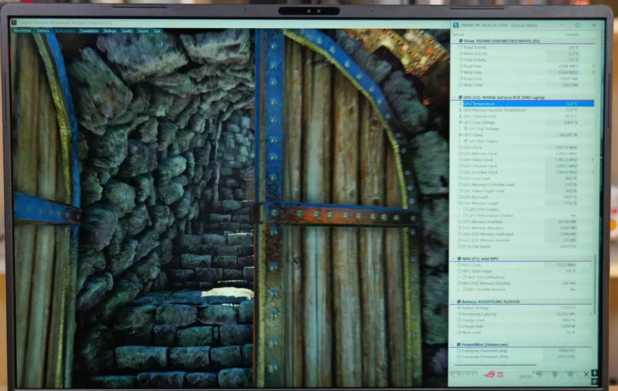Collapse the PresentMon Heavens.exe group
The image size is (618, 391).
453,344
